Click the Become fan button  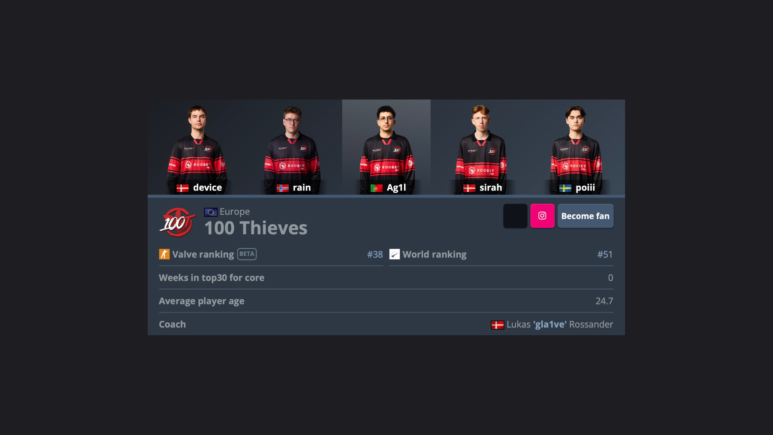585,216
